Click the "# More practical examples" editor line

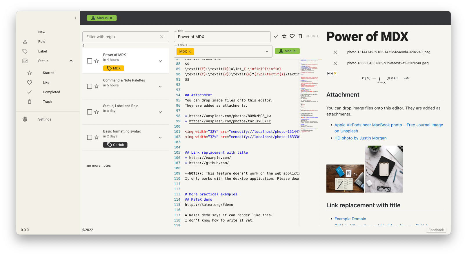tap(211, 194)
